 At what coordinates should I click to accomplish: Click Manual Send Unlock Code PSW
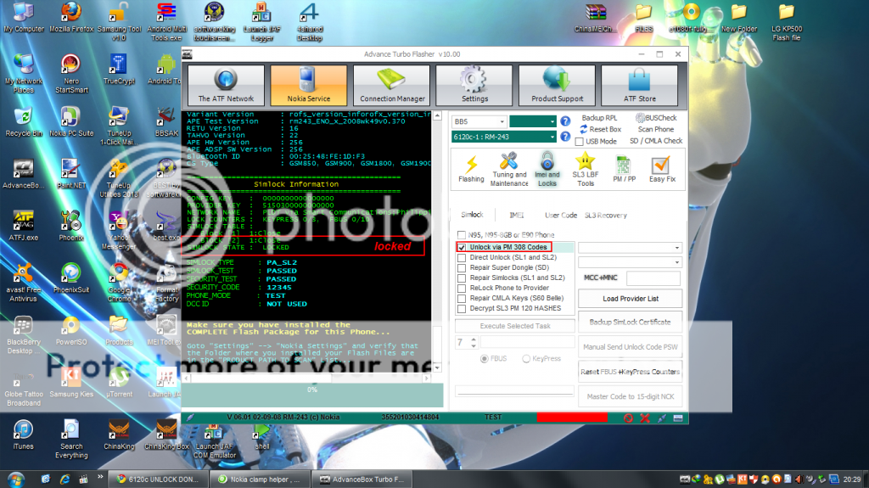(x=631, y=347)
